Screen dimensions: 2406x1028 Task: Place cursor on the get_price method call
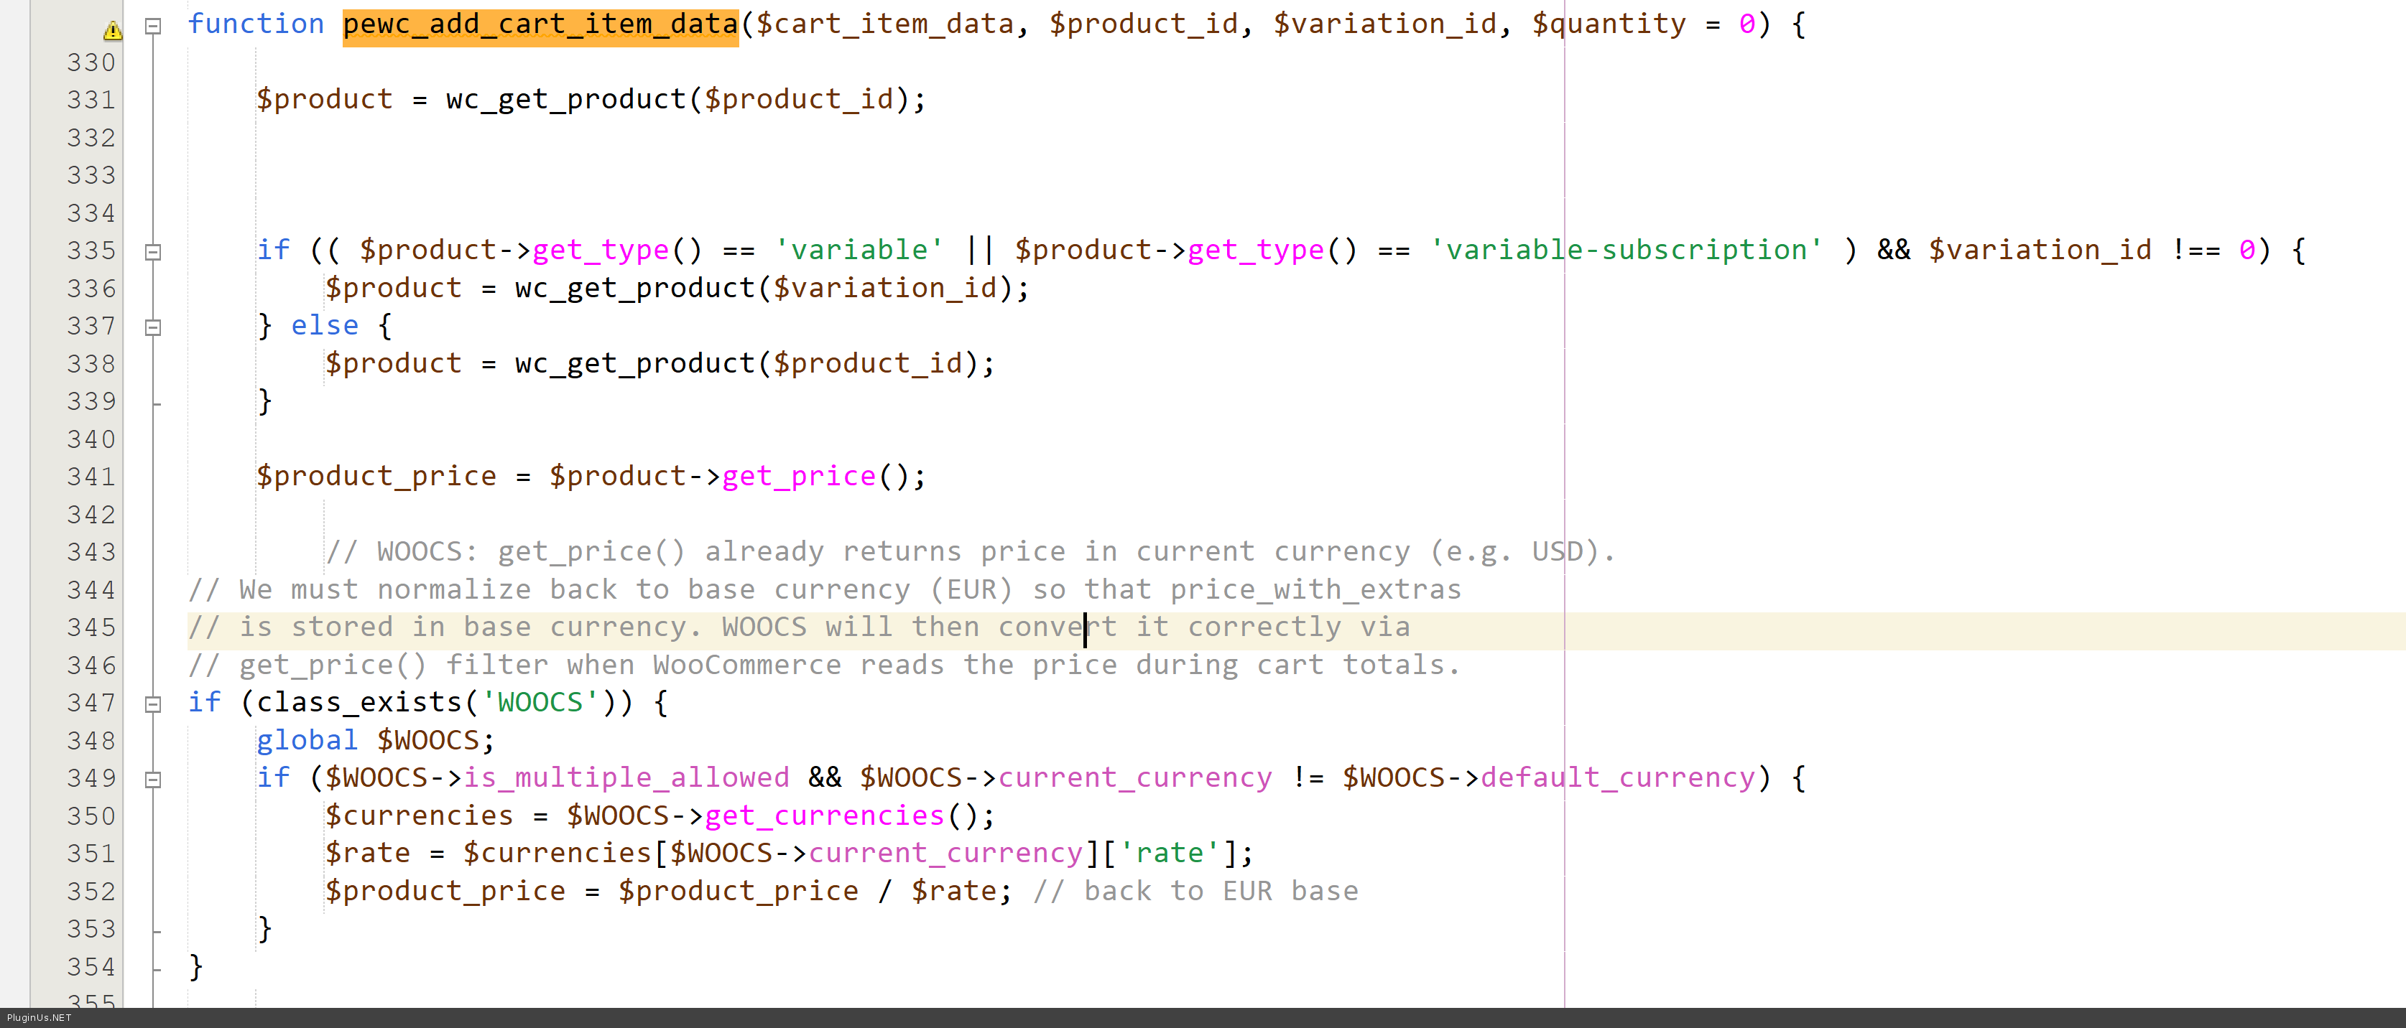click(799, 476)
